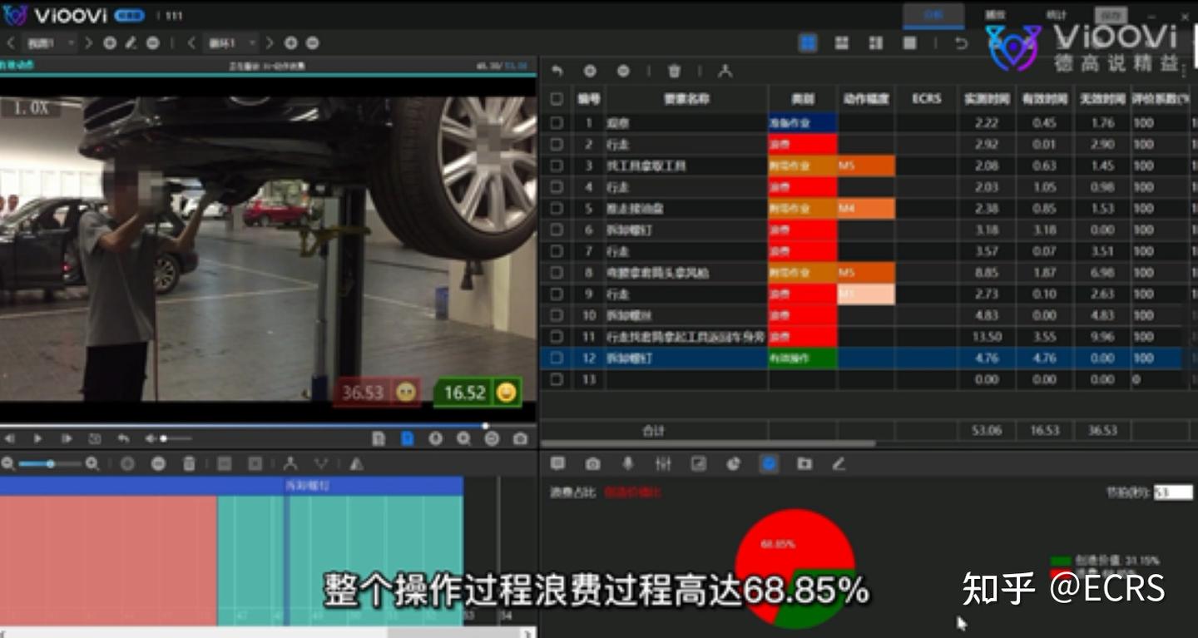Select the microphone recording icon in the analysis toolbar

pyautogui.click(x=626, y=464)
